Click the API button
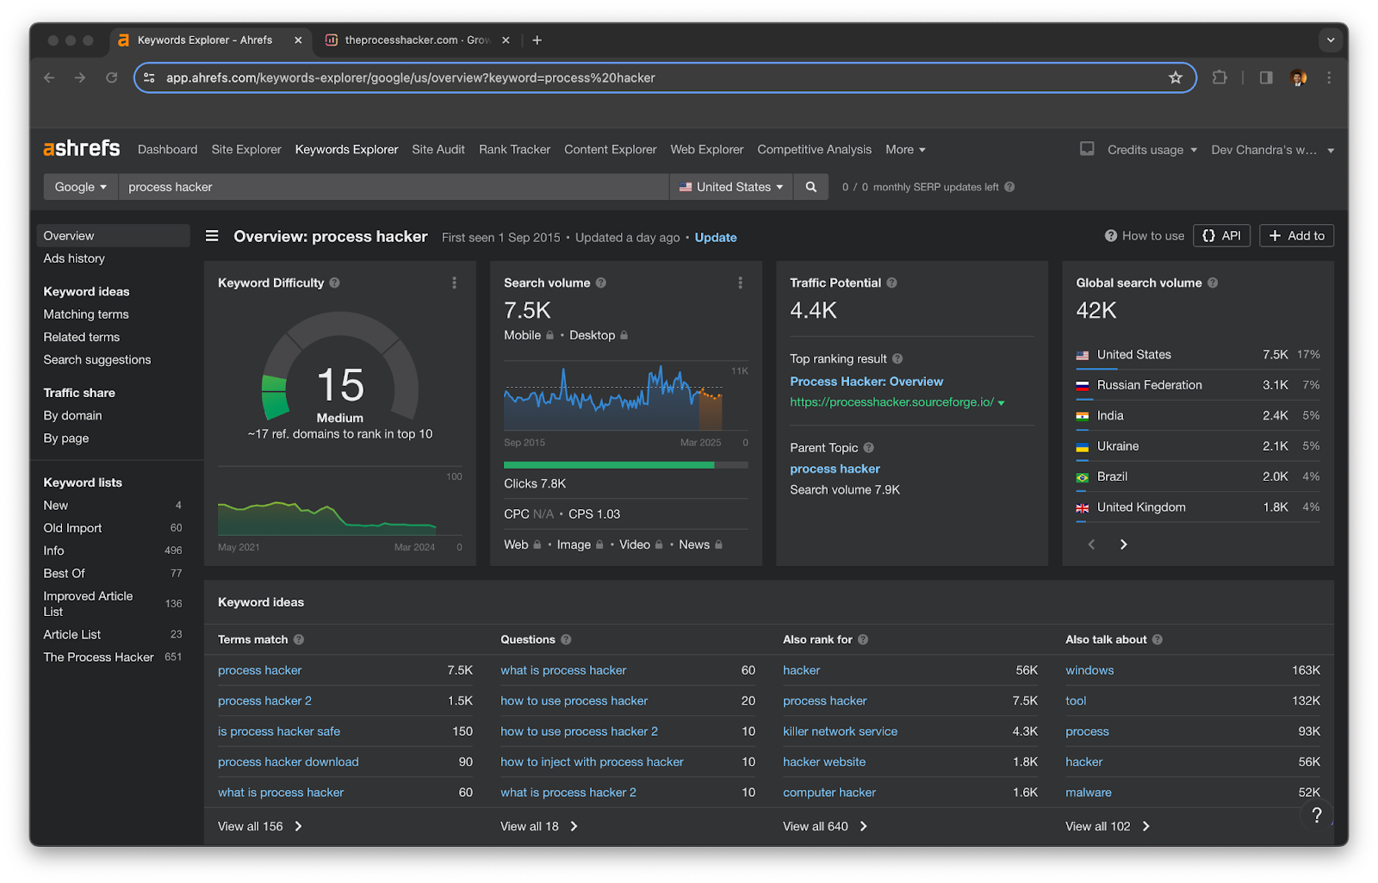1378x883 pixels. point(1221,235)
